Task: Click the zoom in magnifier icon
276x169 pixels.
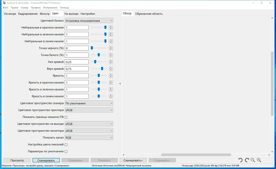Action: click(259, 160)
